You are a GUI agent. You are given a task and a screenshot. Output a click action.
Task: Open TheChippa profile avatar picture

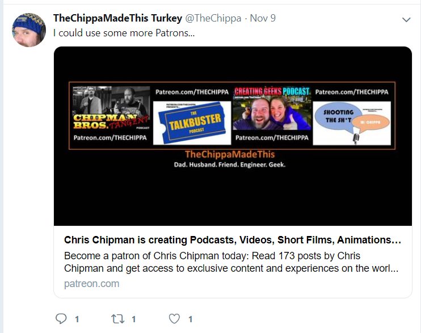coord(29,30)
